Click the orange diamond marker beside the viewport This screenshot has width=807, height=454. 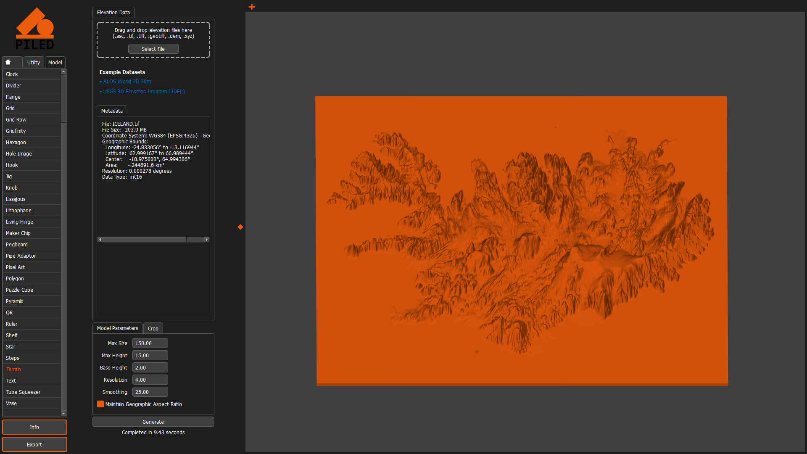(240, 227)
